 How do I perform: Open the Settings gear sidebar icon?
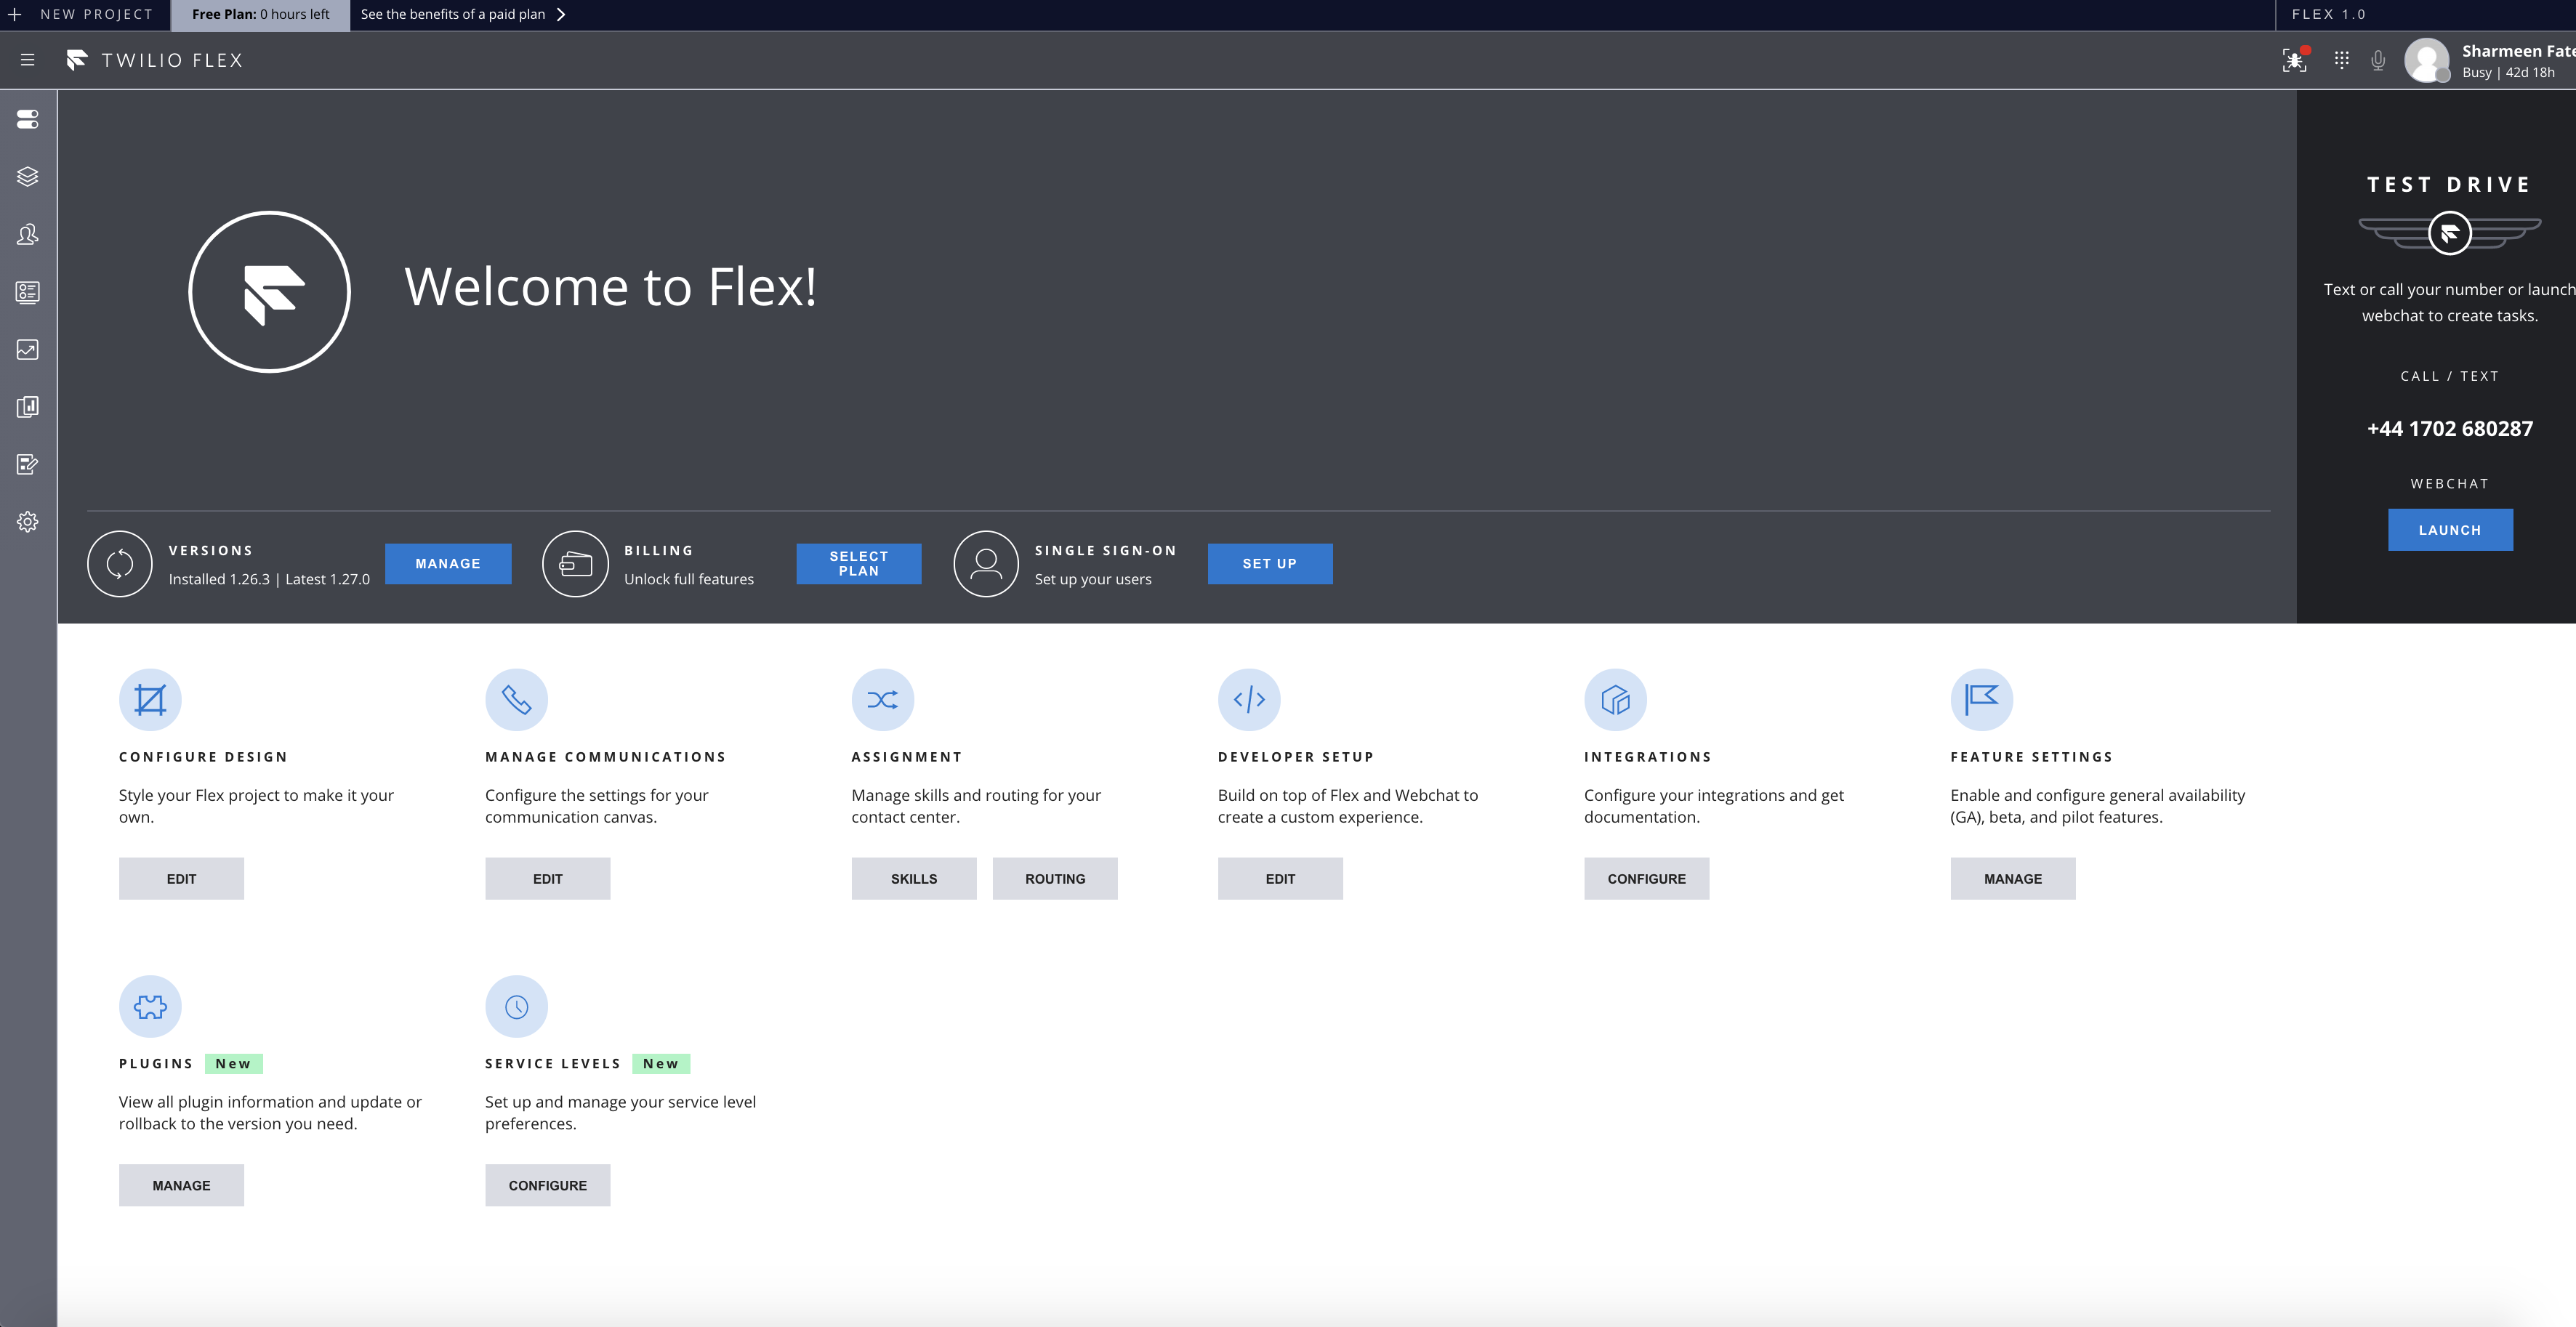(x=28, y=522)
